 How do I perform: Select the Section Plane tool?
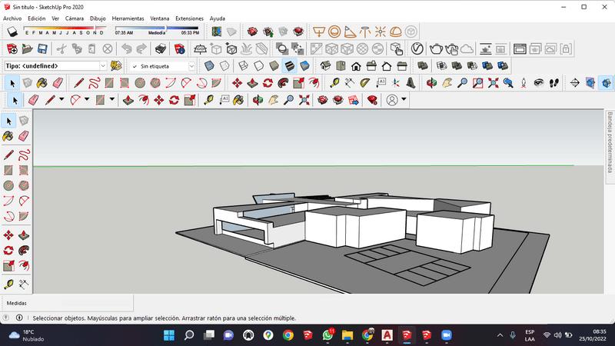[574, 83]
